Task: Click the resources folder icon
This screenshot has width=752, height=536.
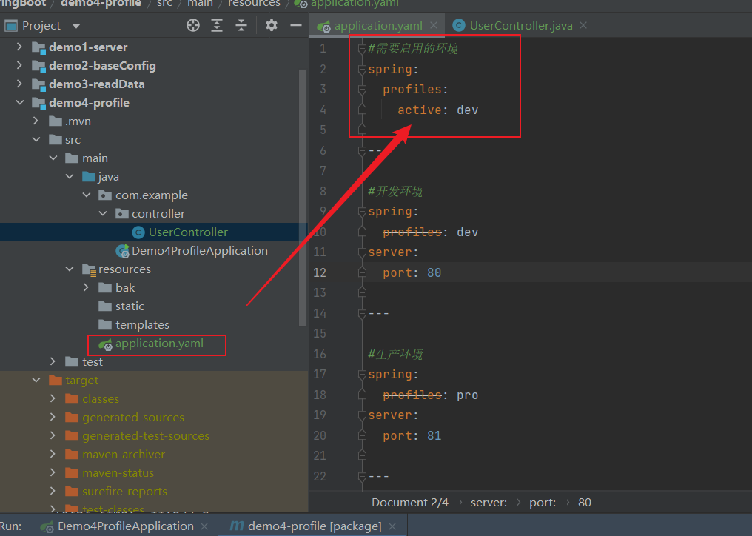Action: coord(90,269)
